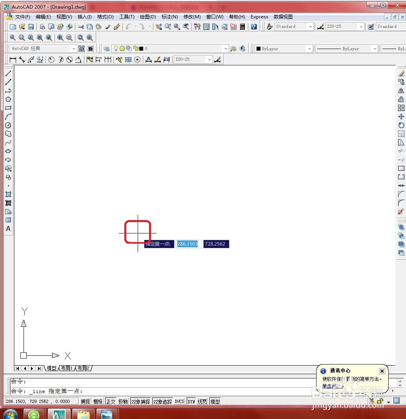This screenshot has height=419, width=406.
Task: Click the Match Properties brush icon
Action: pos(107,27)
